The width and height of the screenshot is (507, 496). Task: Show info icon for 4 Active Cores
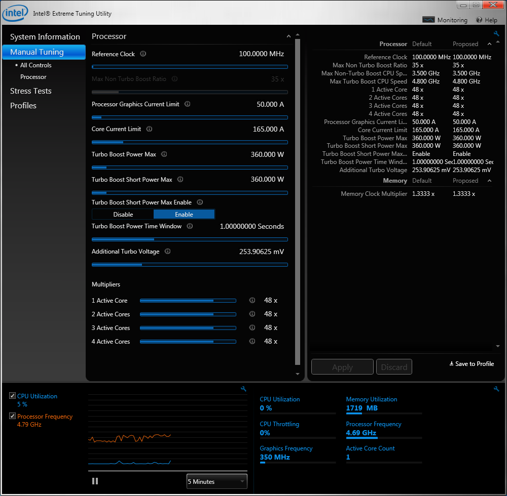252,342
